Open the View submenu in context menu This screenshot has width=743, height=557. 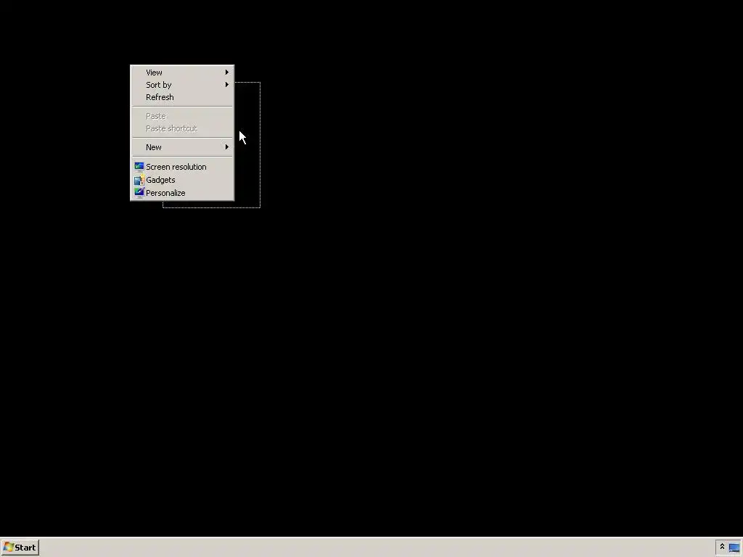click(x=182, y=73)
